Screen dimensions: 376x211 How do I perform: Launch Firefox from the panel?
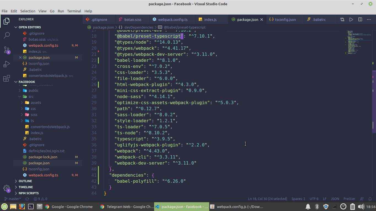point(22,207)
